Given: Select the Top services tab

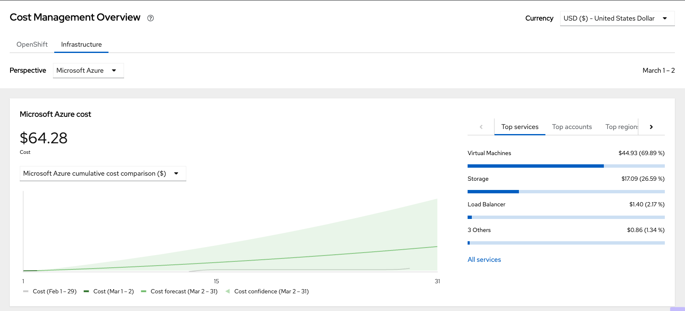Looking at the screenshot, I should point(520,127).
